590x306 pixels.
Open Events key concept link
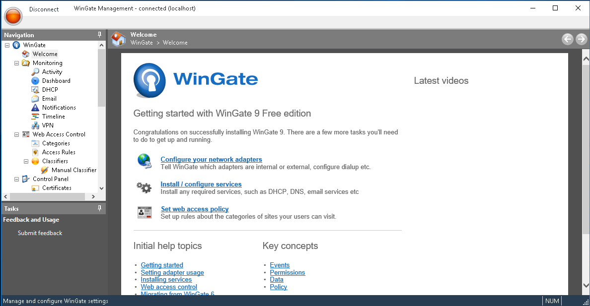(280, 265)
